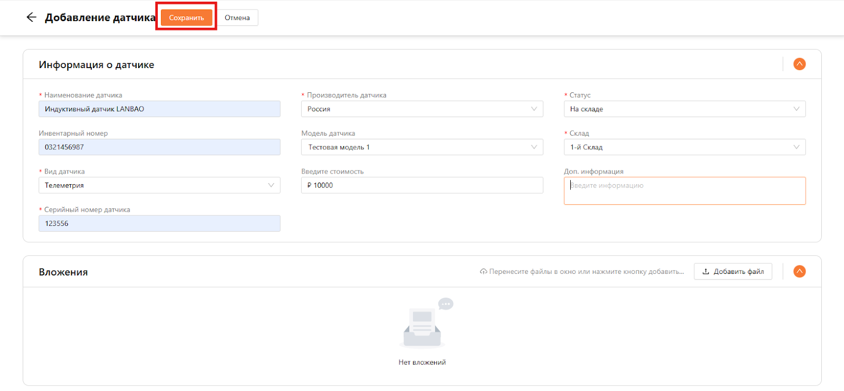Click the cloud upload hint icon
The image size is (844, 391).
coord(483,272)
